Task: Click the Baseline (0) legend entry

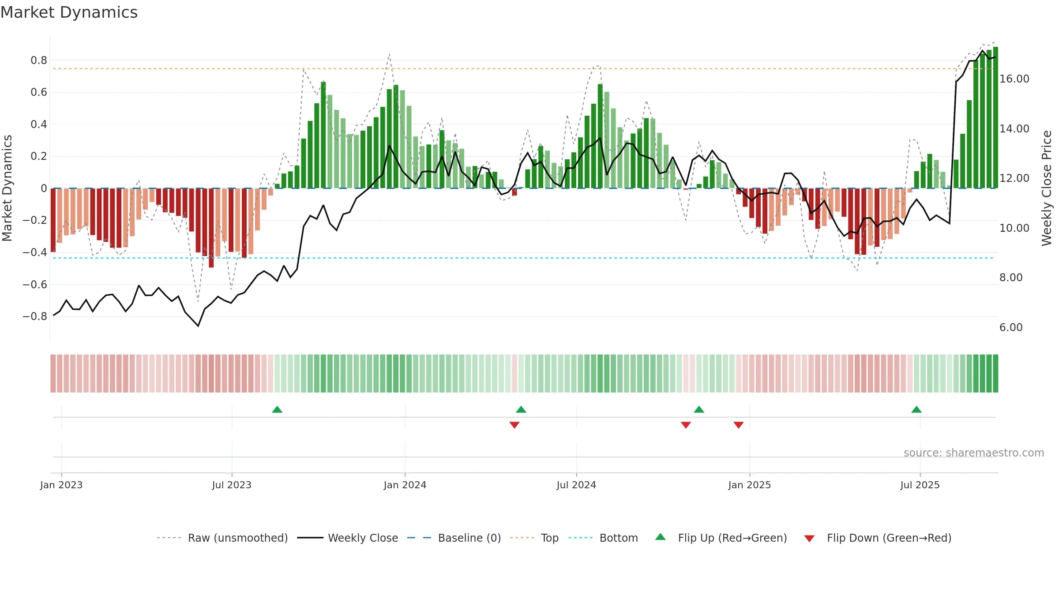Action: 454,538
